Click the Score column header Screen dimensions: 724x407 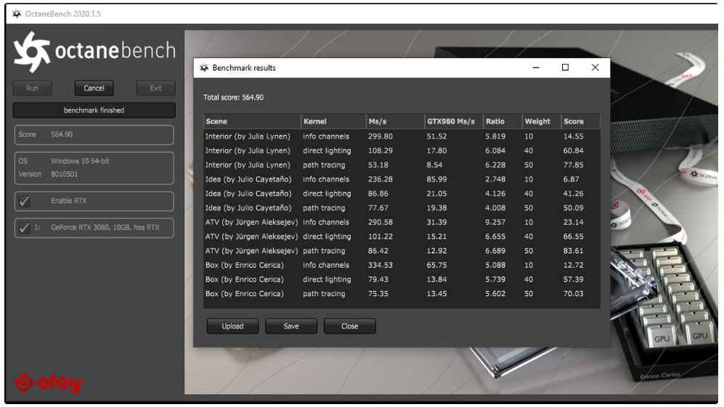click(x=580, y=121)
